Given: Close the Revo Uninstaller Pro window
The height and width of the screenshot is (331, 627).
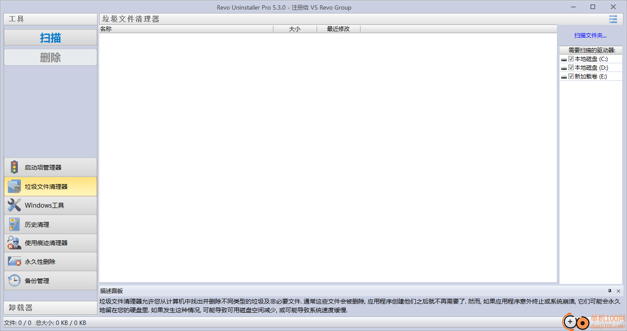Looking at the screenshot, I should (x=613, y=7).
